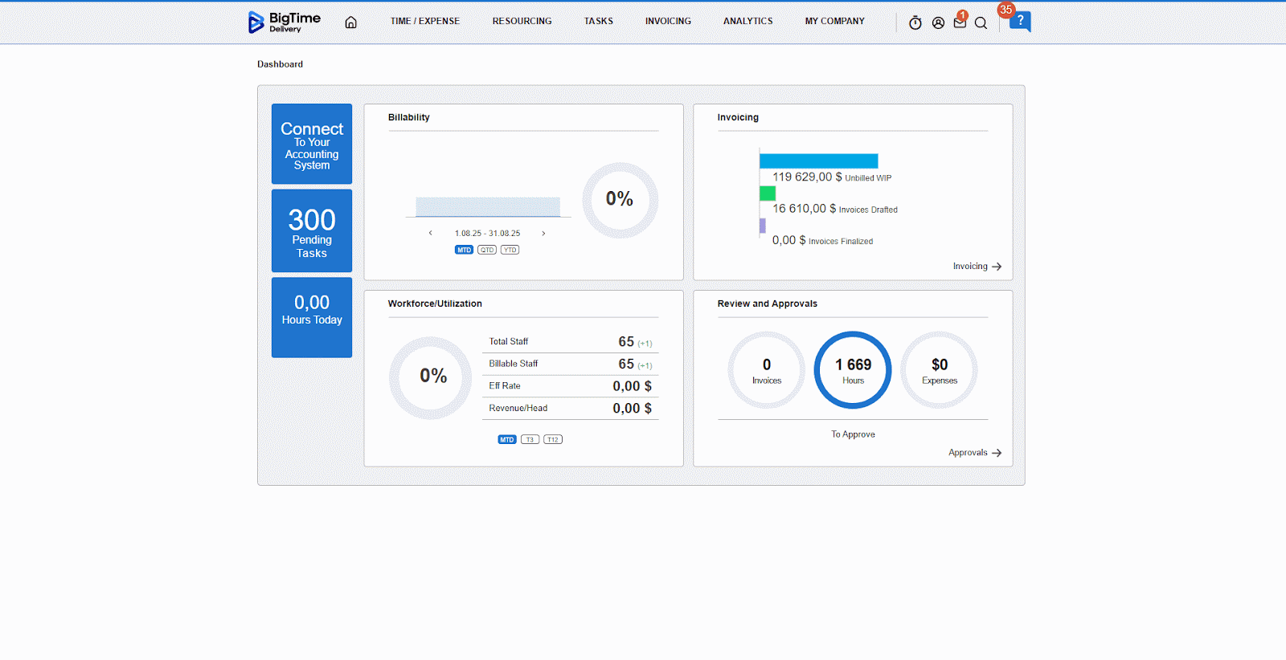Click the BigTime Delivery logo
The height and width of the screenshot is (660, 1286).
pos(285,22)
